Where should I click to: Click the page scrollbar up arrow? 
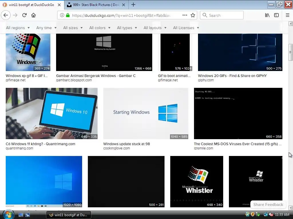tap(290, 24)
